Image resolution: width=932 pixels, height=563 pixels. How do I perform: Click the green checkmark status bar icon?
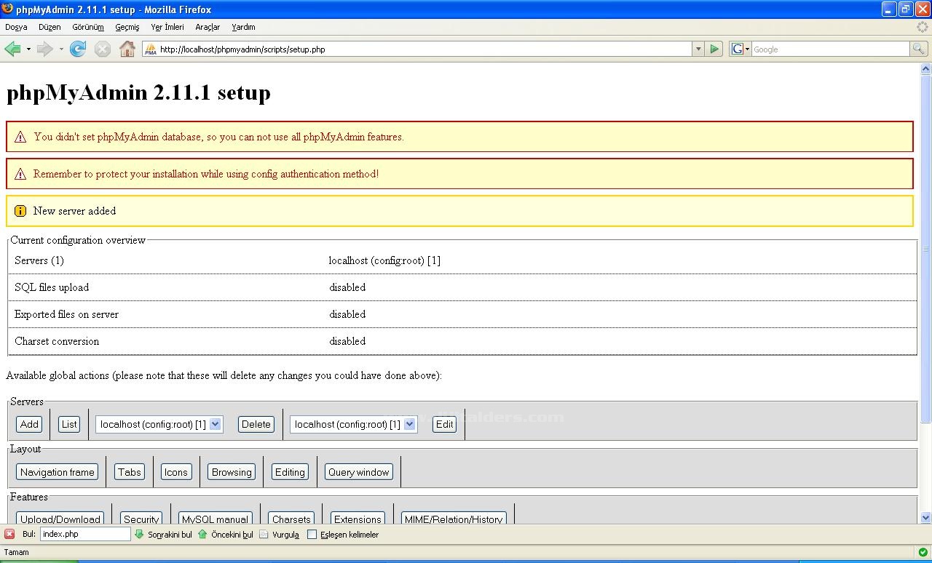(x=920, y=552)
